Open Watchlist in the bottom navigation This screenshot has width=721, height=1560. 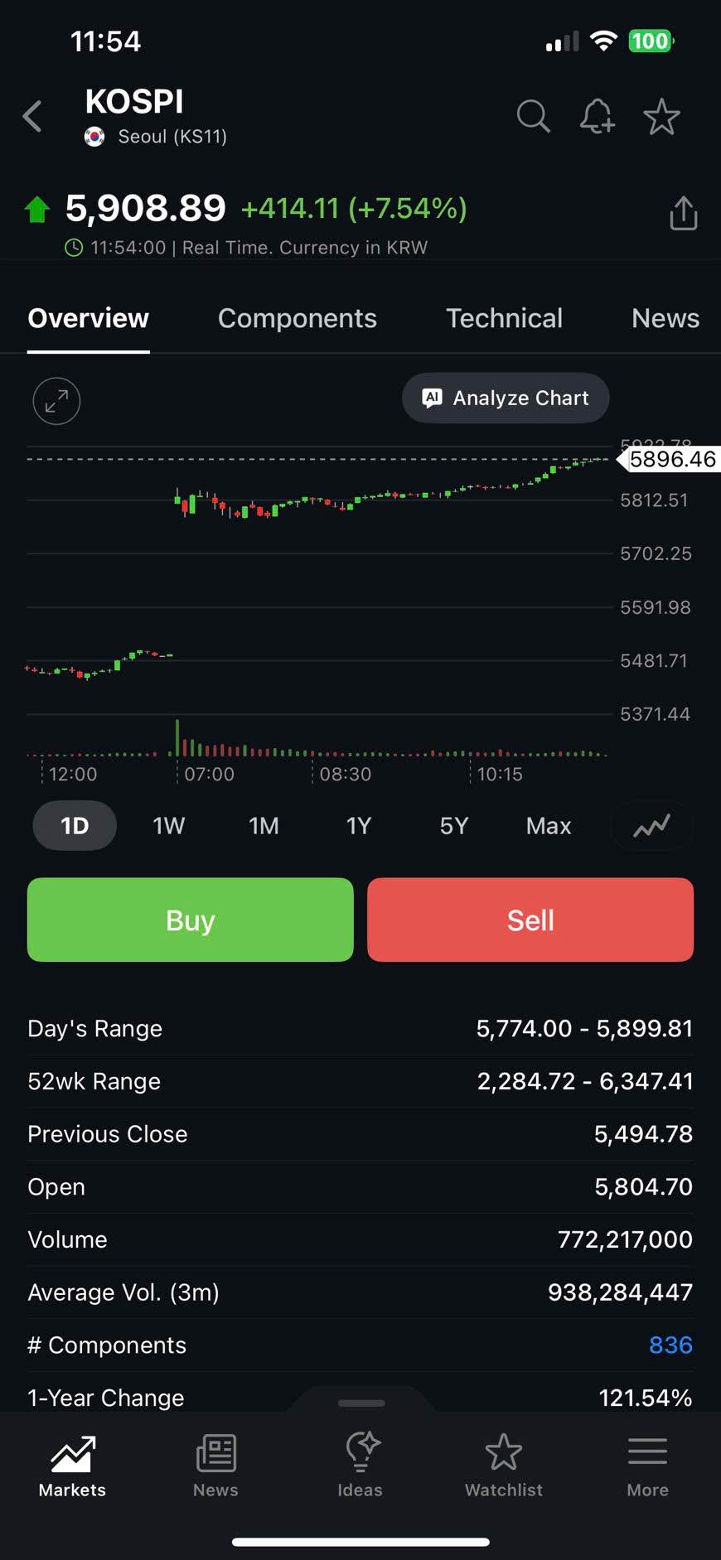(x=504, y=1466)
